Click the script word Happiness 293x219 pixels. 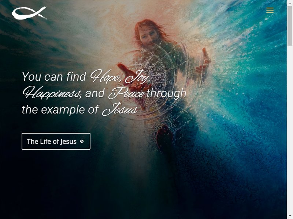tap(52, 93)
